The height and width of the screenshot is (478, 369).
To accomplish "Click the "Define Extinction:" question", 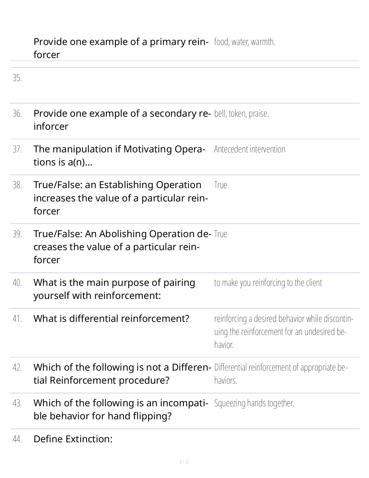I will point(73,439).
